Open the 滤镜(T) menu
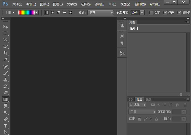Image resolution: width=191 pixels, height=135 pixels. (100, 4)
